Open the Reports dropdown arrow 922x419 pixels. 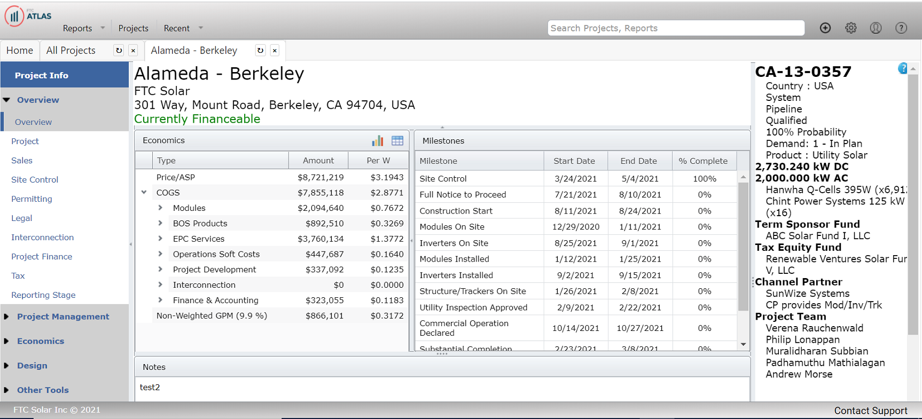point(103,28)
